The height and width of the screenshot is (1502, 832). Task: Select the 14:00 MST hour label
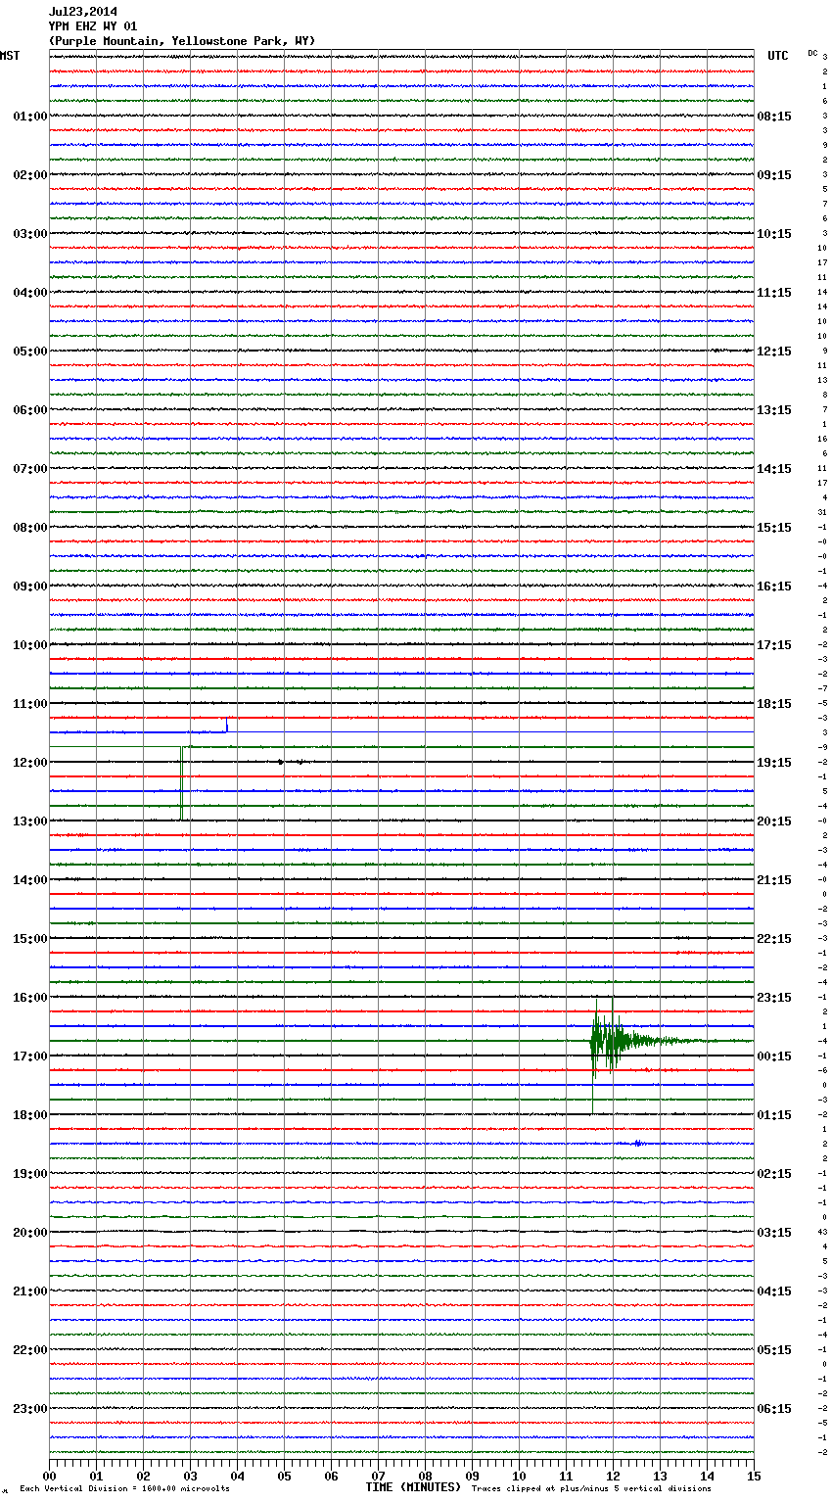(29, 880)
